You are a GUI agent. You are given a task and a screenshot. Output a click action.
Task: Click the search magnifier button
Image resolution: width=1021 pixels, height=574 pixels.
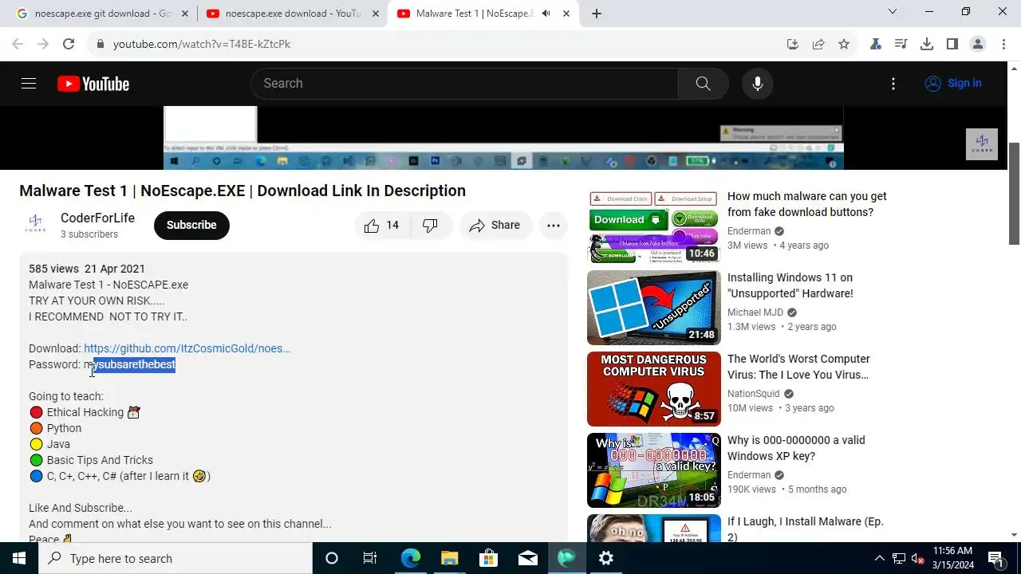[x=703, y=84]
